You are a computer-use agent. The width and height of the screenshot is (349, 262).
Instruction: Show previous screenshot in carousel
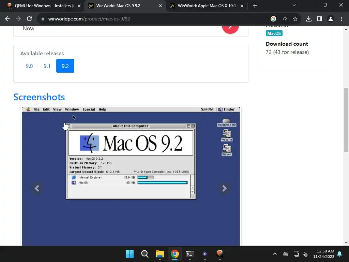coord(37,188)
